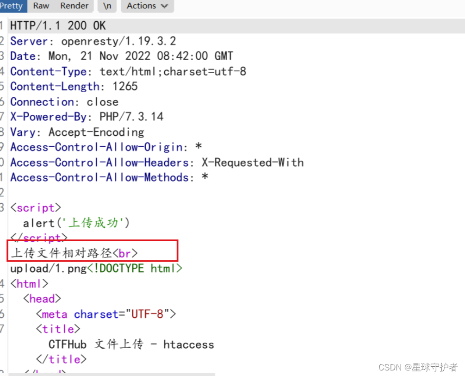
Task: Click the 上传文件相对路径 text
Action: 62,253
